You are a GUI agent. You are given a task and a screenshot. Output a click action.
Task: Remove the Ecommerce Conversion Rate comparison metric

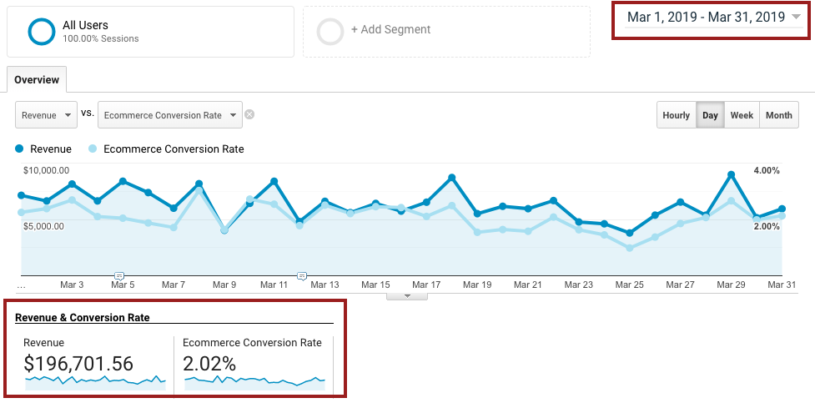pyautogui.click(x=249, y=115)
